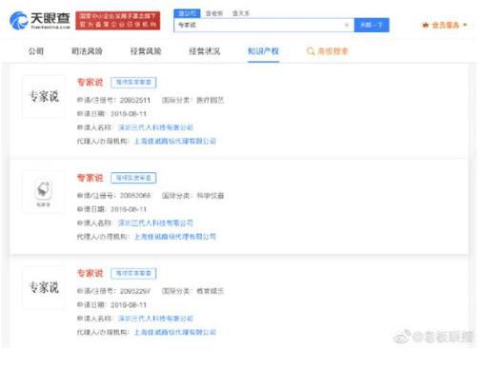Click the crown icon beside 会员服务
484x369 pixels.
tap(426, 25)
